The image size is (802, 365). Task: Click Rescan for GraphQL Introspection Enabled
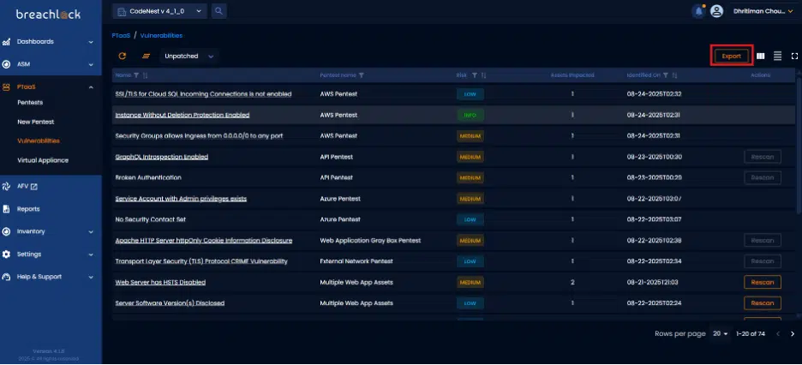pyautogui.click(x=762, y=157)
